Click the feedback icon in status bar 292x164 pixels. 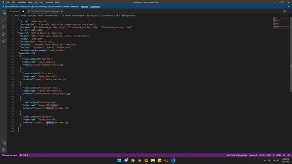point(284,155)
